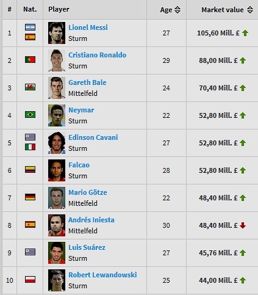258x295 pixels.
Task: Click red down arrow beside Iniesta's value
Action: point(243,225)
